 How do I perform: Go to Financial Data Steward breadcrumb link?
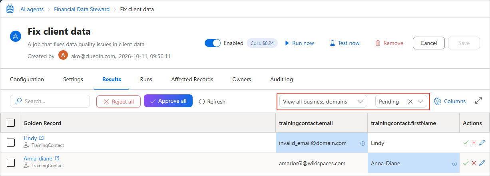tap(82, 9)
